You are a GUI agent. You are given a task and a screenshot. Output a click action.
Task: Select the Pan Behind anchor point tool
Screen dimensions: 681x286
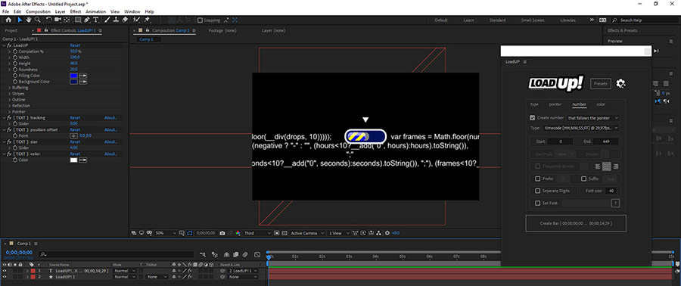pos(67,20)
